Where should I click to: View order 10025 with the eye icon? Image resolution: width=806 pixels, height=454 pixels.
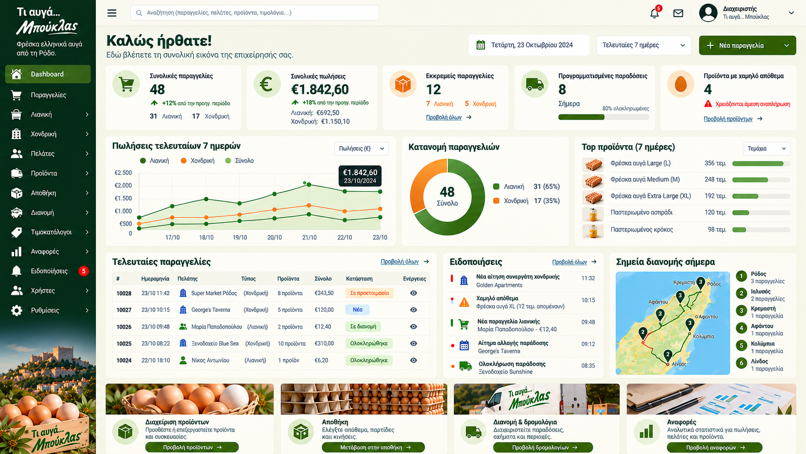414,344
